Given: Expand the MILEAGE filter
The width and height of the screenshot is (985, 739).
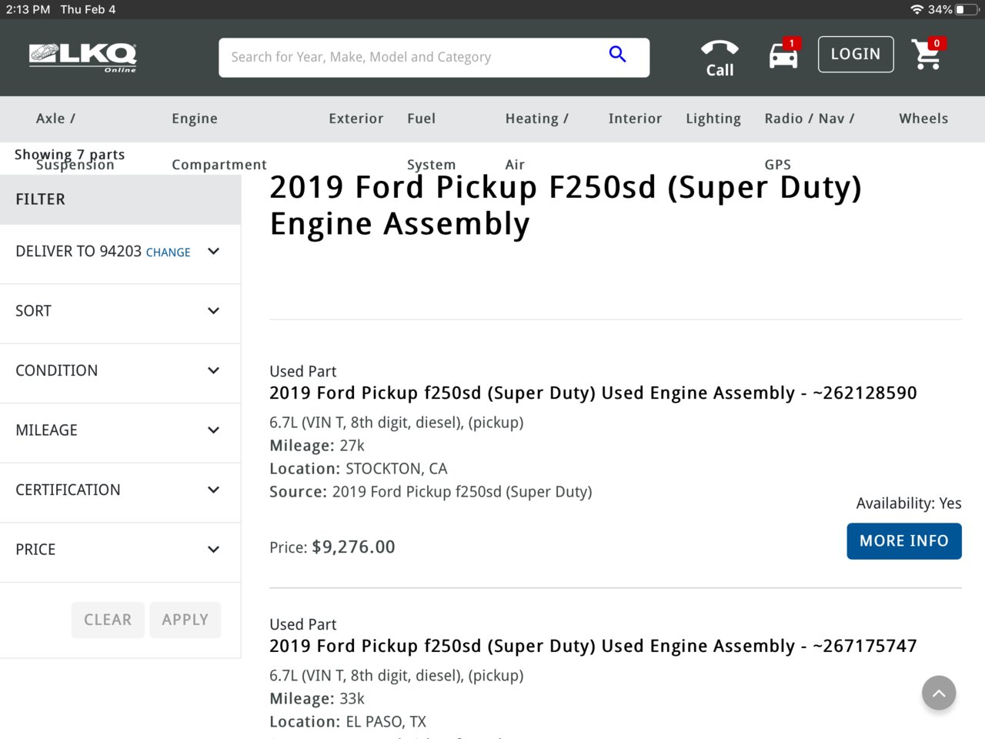Looking at the screenshot, I should 120,430.
